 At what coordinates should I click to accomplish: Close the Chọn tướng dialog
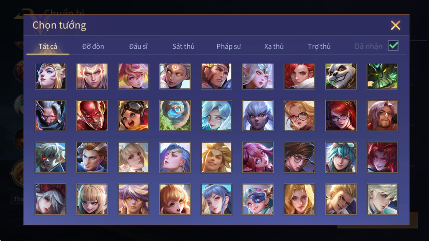(396, 26)
